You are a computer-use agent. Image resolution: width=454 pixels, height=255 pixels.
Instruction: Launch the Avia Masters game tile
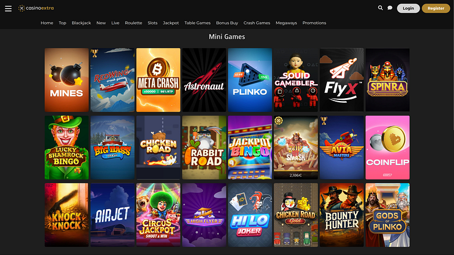[342, 148]
